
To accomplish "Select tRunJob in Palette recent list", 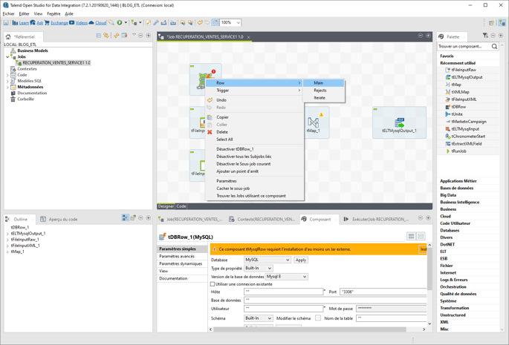I will [458, 151].
